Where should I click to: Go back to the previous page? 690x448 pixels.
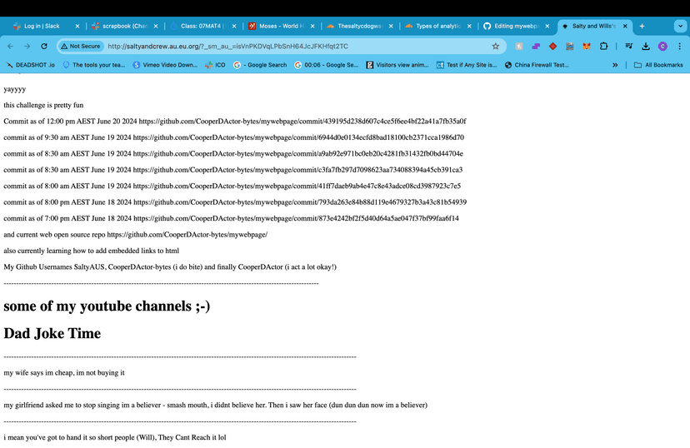[11, 46]
